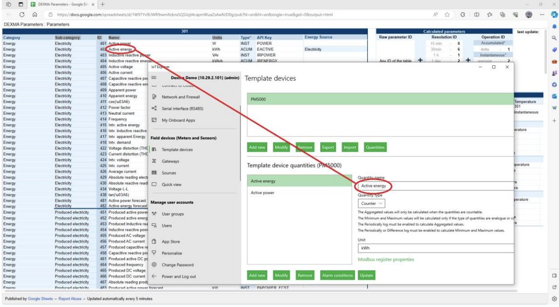Screen dimensions: 559x307
Task: Click the Report Abuse link
Action: point(70,299)
